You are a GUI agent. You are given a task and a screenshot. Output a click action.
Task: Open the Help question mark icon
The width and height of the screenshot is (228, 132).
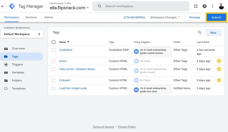tap(205, 6)
